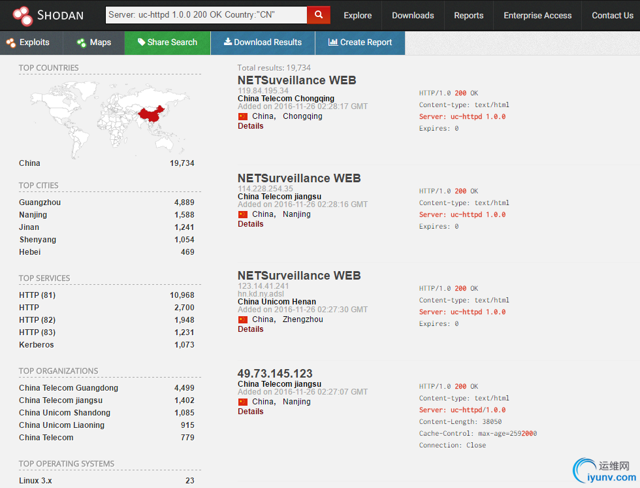
Task: Open the NETSurveillance WEB result for 114.228.254.35
Action: click(x=299, y=178)
